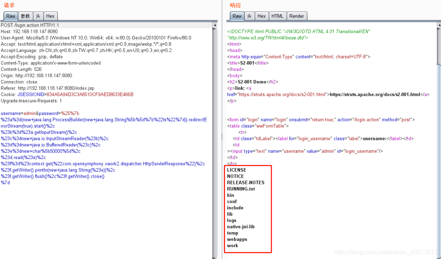Click the 'Accept-Encoding: gzip, deflate' line
The image size is (441, 259).
click(x=32, y=57)
